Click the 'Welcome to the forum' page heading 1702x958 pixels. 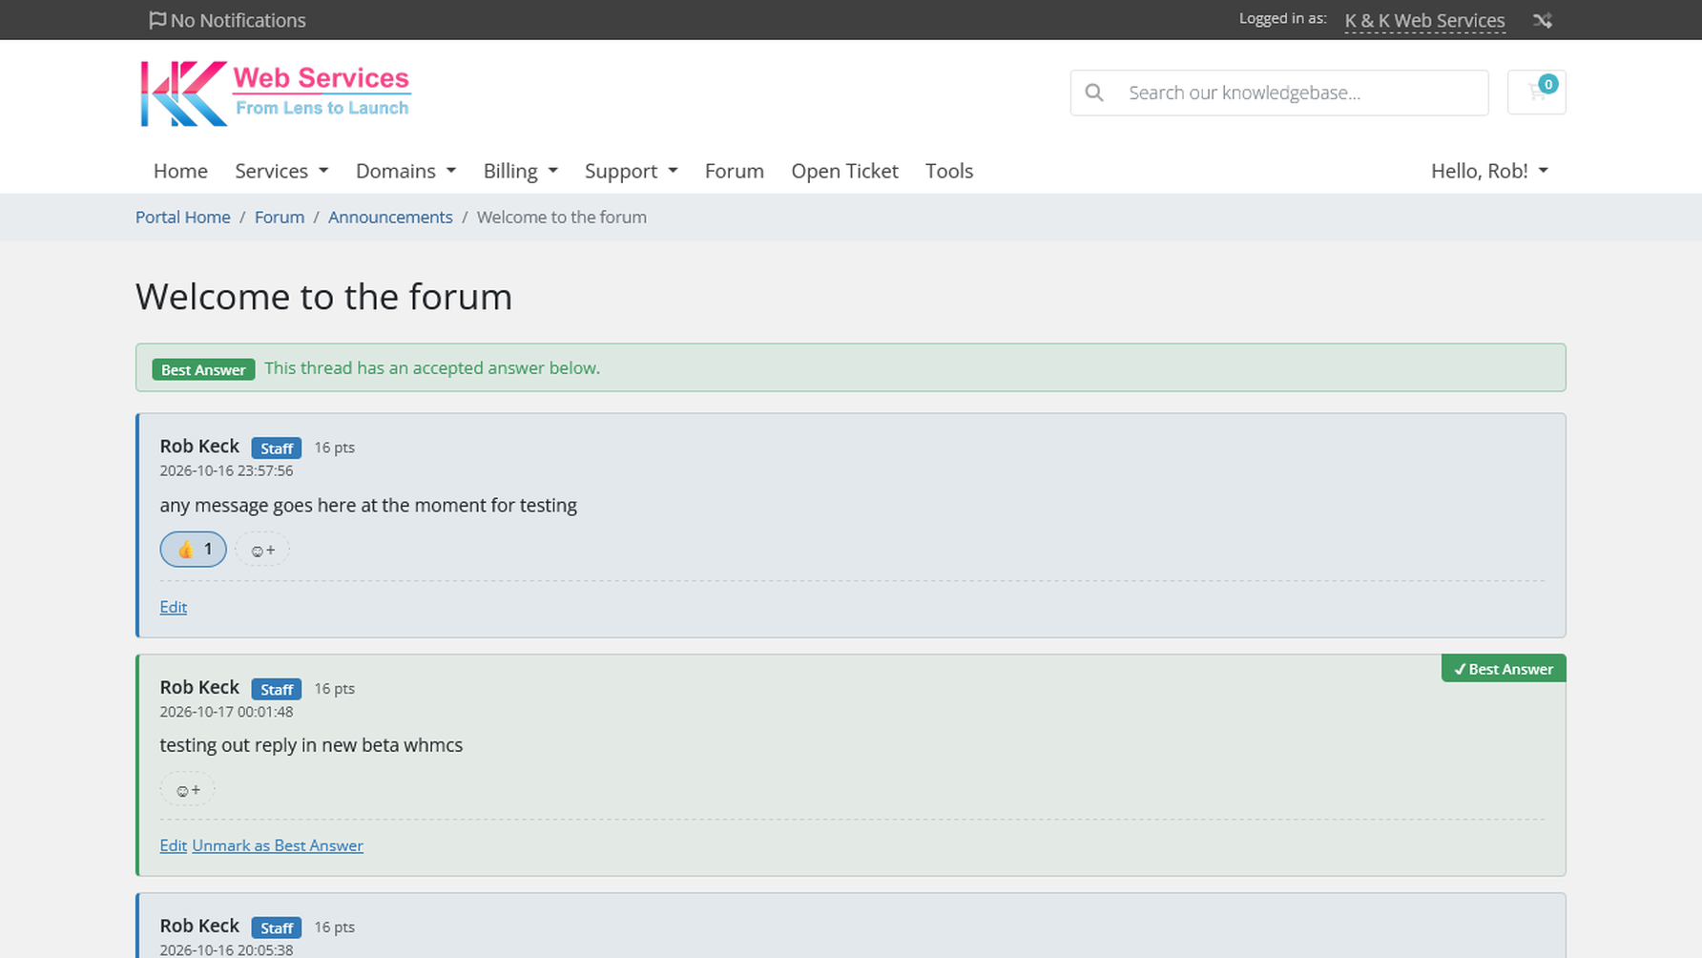click(x=323, y=297)
